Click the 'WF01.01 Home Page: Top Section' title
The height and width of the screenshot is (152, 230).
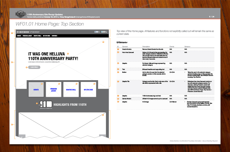(x=49, y=24)
